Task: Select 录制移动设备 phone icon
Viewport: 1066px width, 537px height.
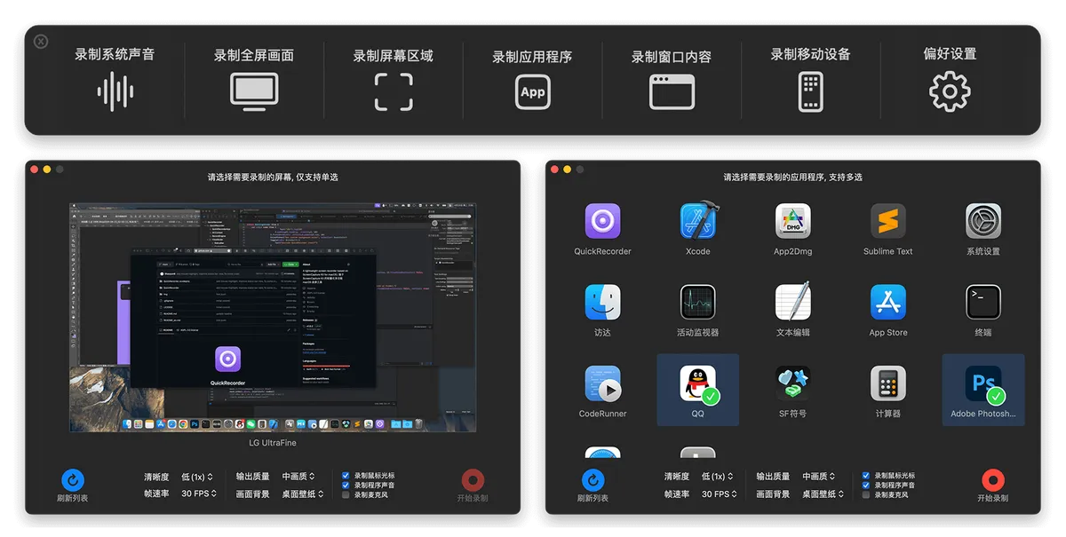Action: coord(811,91)
